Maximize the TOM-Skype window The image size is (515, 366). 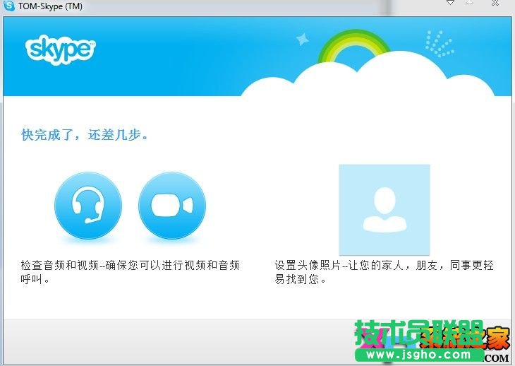470,3
